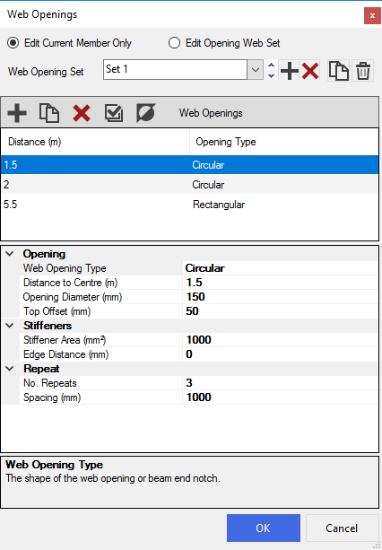Click the select all checkmark icon

point(114,113)
